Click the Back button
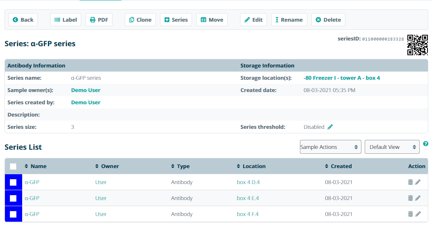The image size is (432, 227). [x=23, y=20]
